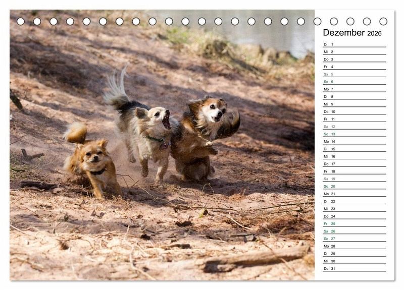The width and height of the screenshot is (404, 290).
Task: Select the row 'So 20'
Action: click(x=355, y=186)
